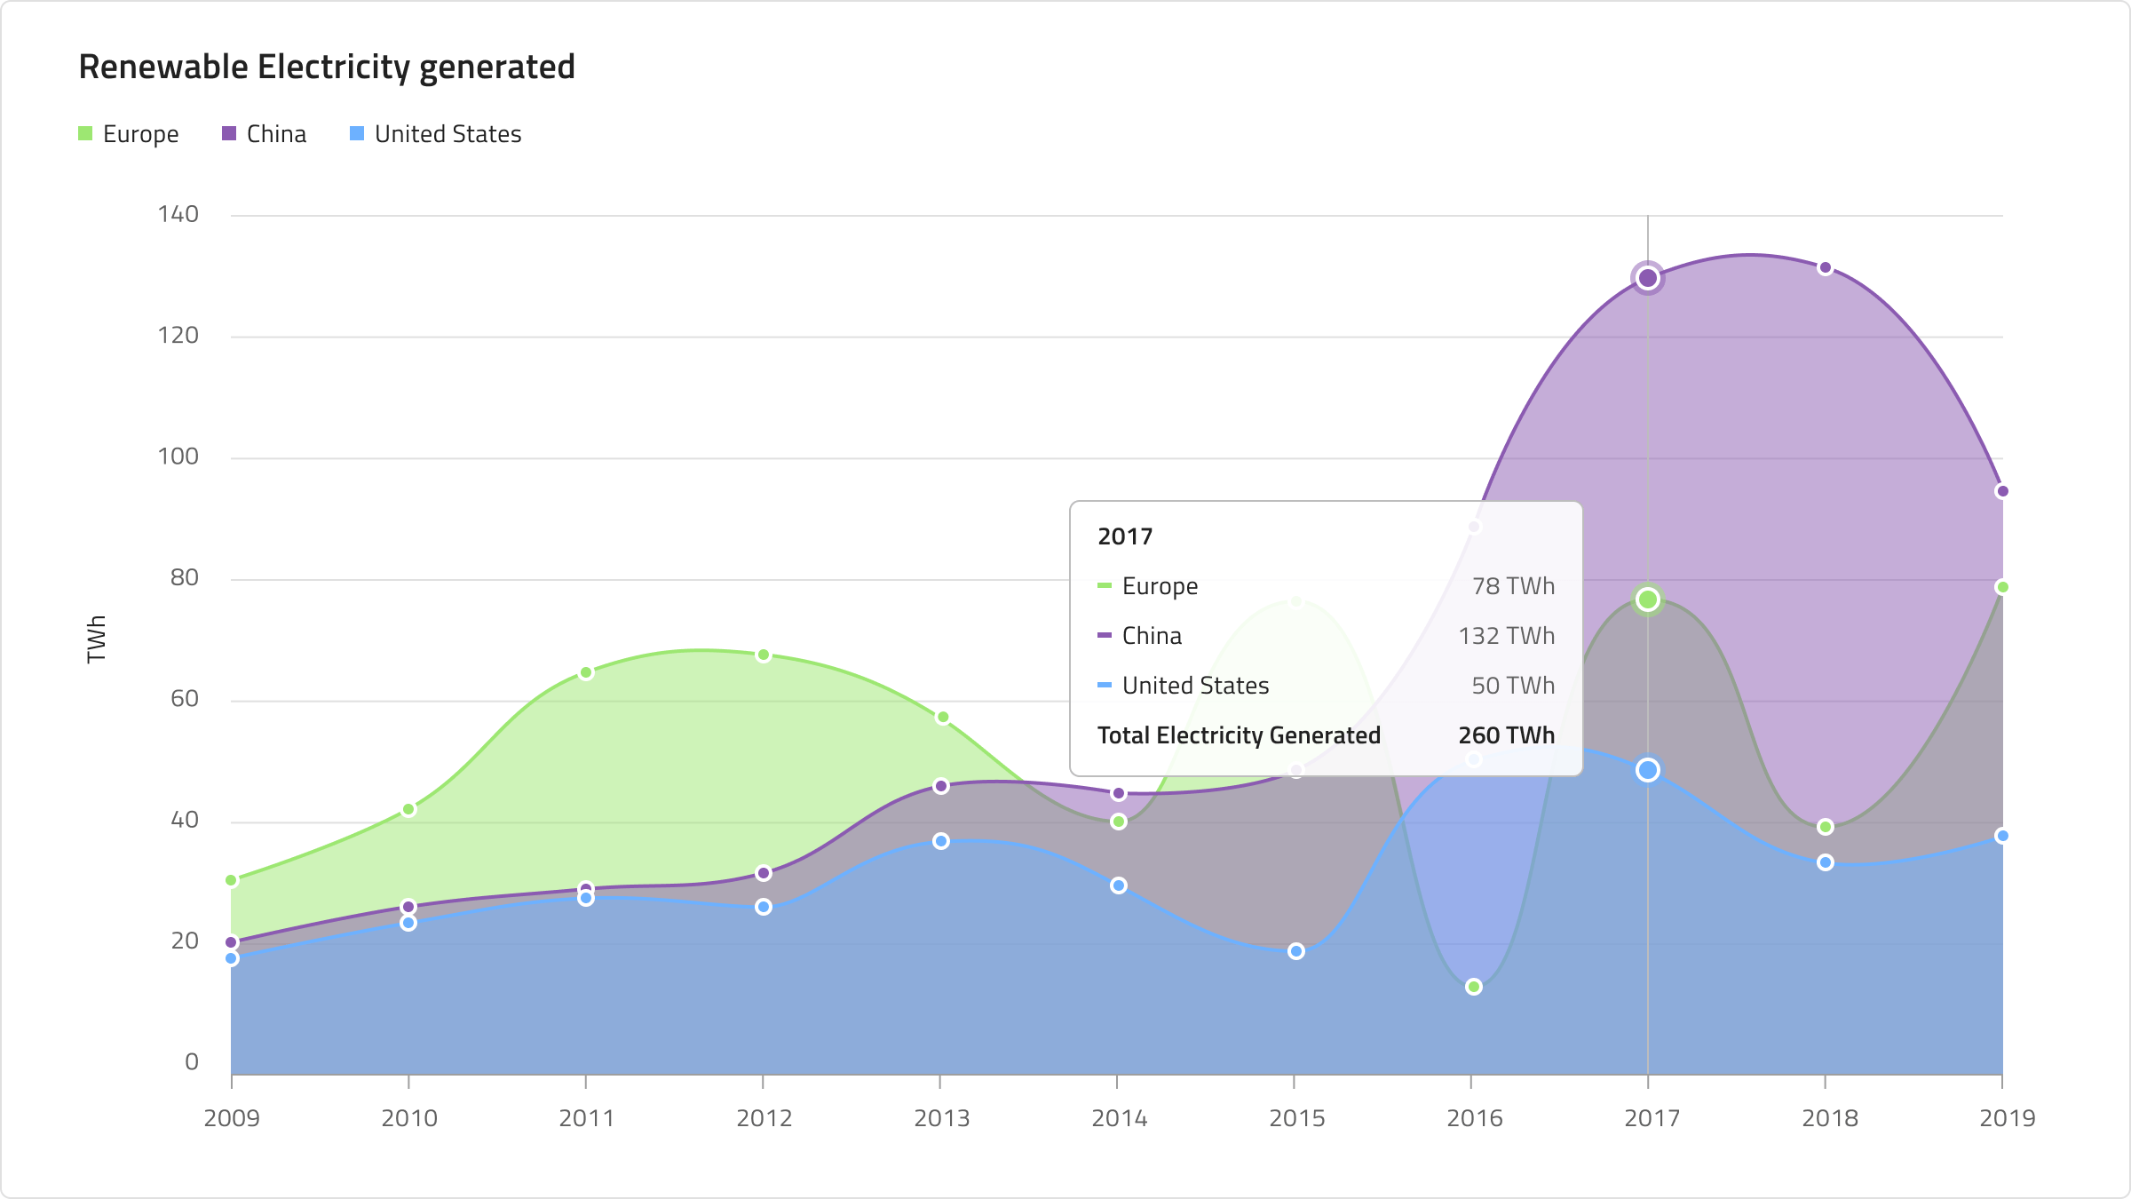Select Europe's highlighted 2017 data point
This screenshot has height=1199, width=2131.
point(1648,600)
